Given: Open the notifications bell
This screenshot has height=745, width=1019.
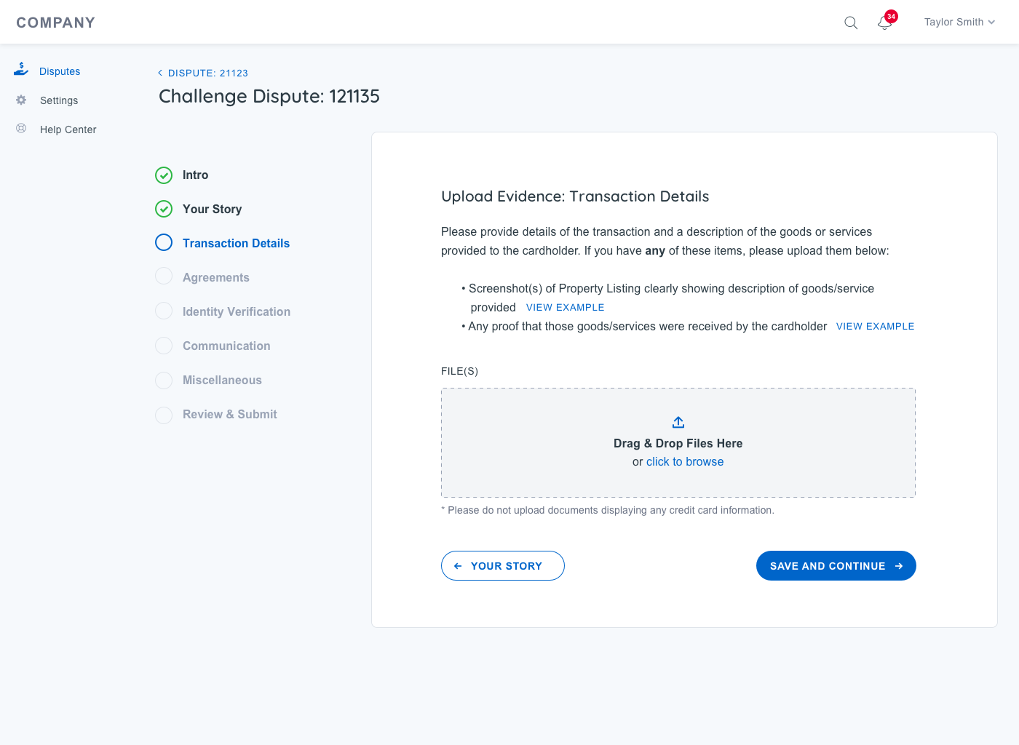Looking at the screenshot, I should tap(884, 23).
